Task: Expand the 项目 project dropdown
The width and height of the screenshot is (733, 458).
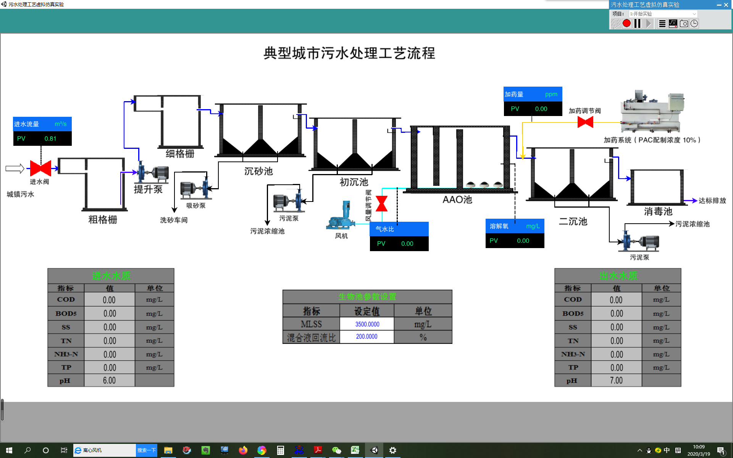Action: 694,14
